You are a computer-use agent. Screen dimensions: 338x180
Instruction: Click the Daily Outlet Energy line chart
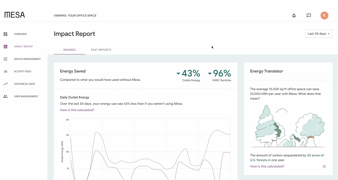click(150, 149)
